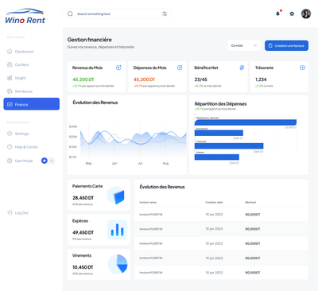Click the Revenus du Mois card icon
The image size is (318, 291).
click(118, 68)
